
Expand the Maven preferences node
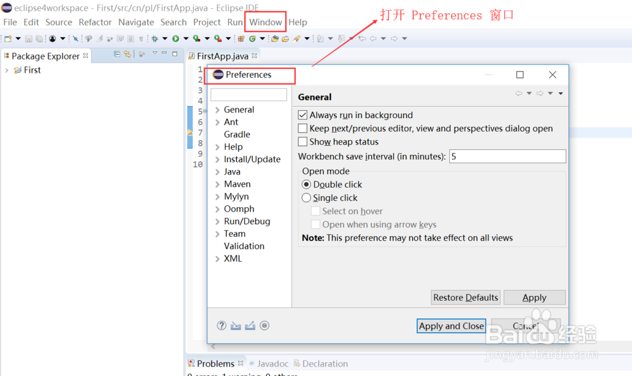[217, 185]
